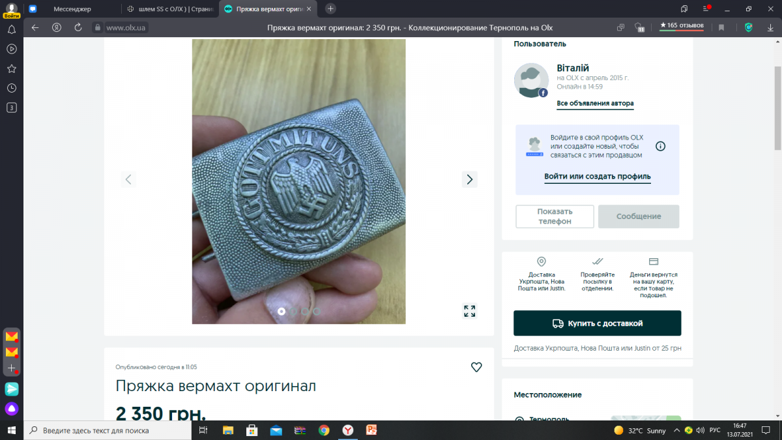The width and height of the screenshot is (782, 440).
Task: Select the third gallery dot indicator
Action: (x=305, y=312)
